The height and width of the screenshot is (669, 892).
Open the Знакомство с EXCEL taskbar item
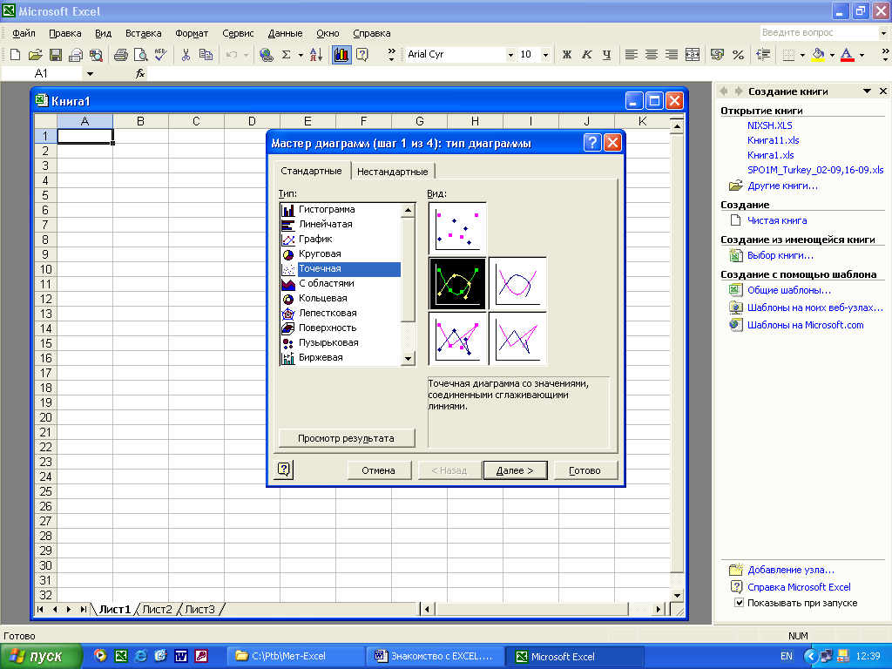[x=435, y=657]
